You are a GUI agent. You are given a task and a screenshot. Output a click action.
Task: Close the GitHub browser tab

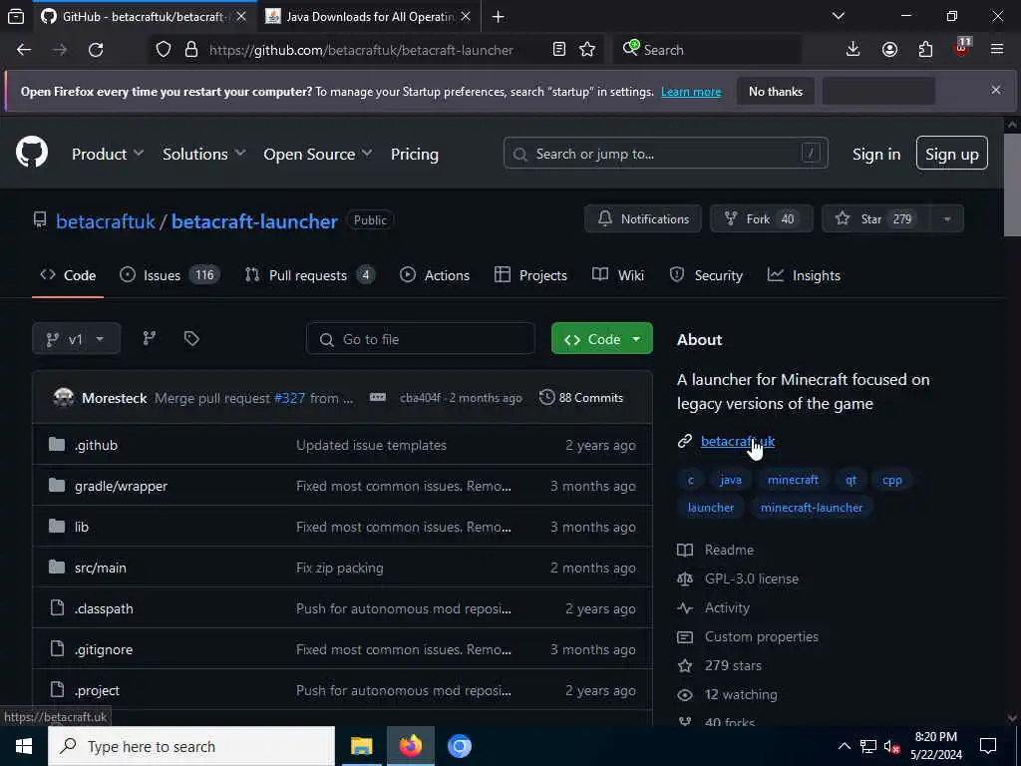point(241,16)
